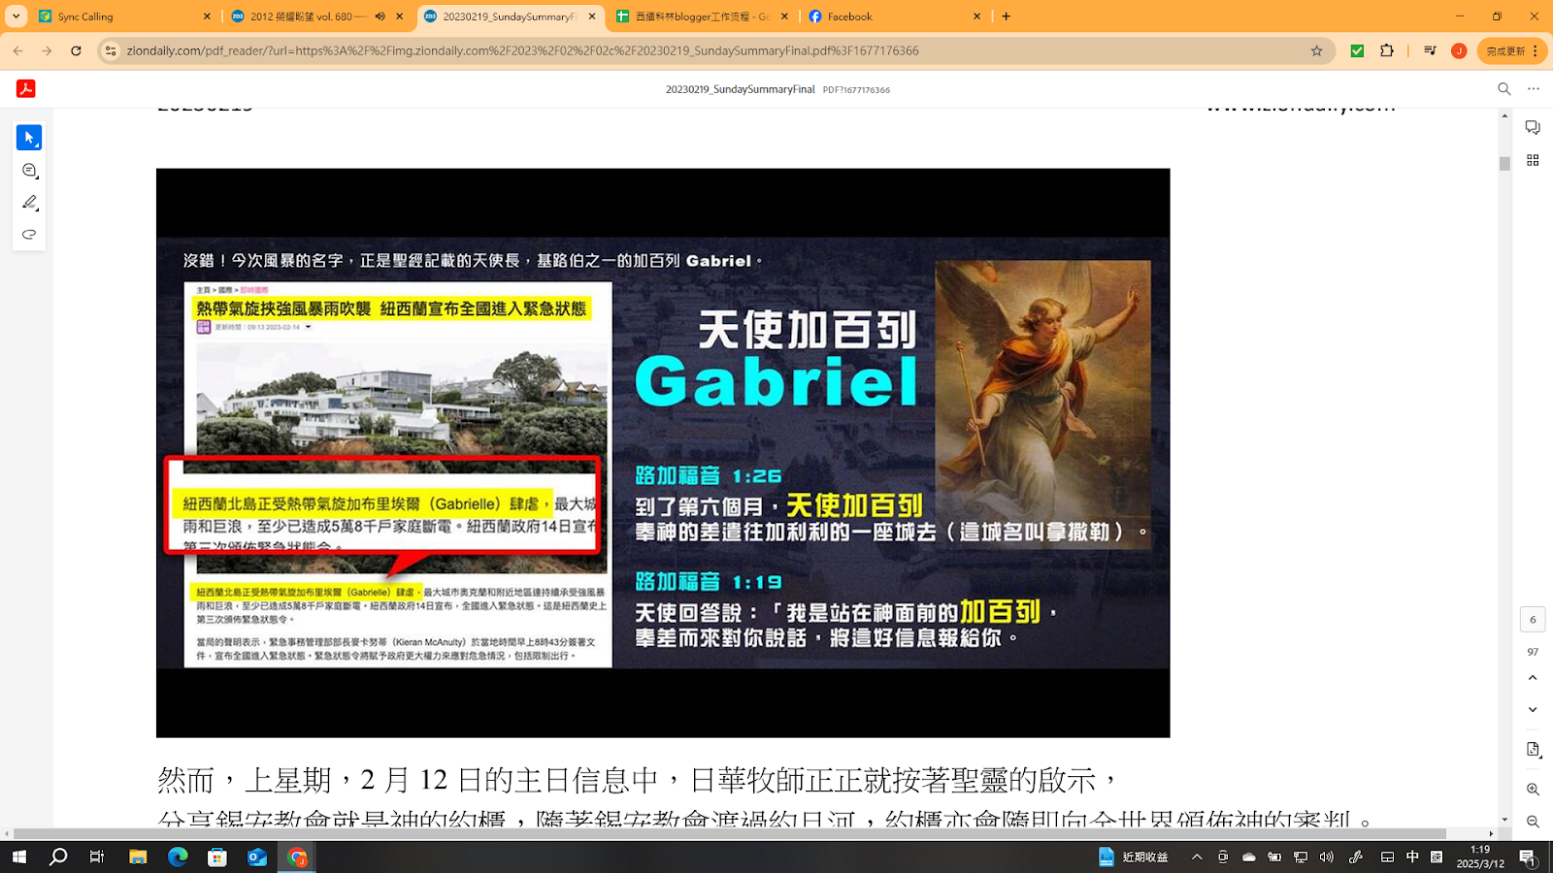This screenshot has height=873, width=1553.
Task: Open the media control icon
Action: (1430, 50)
